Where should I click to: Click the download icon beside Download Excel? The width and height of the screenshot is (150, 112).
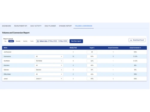(x=131, y=40)
